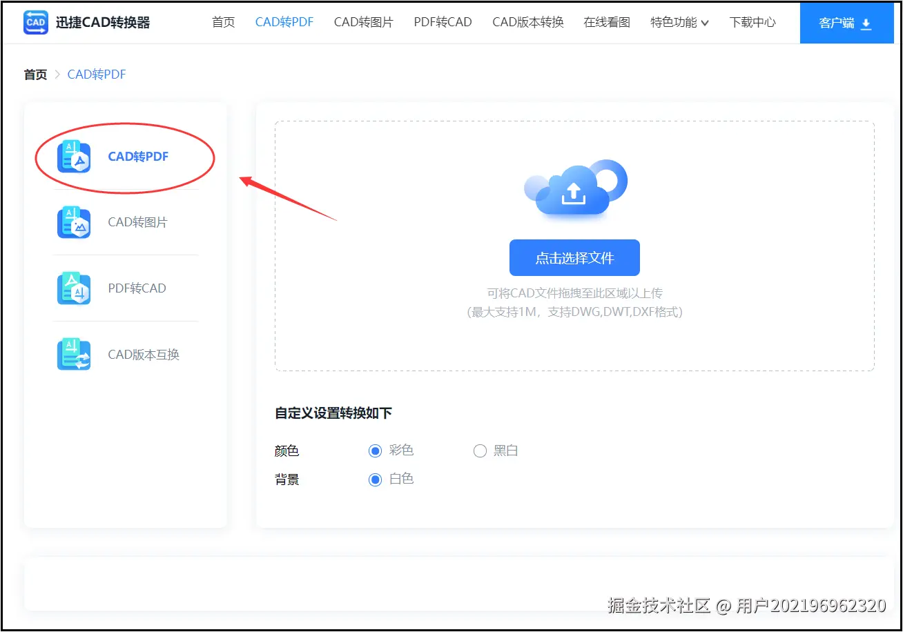Open the CAD版本转换 nav item

528,22
